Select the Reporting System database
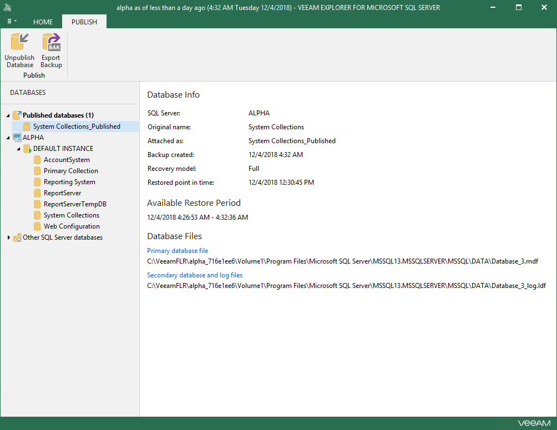557x430 pixels. pyautogui.click(x=69, y=182)
